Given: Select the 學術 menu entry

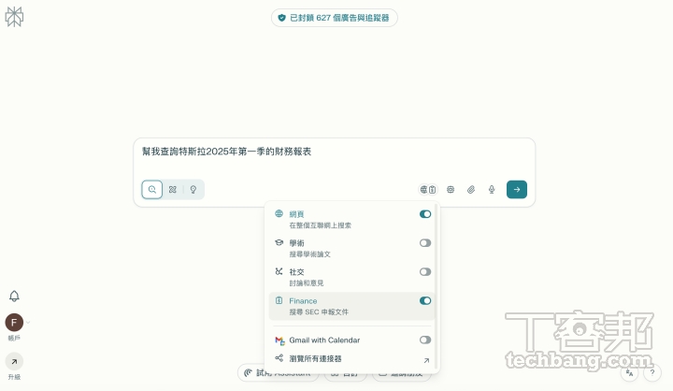Looking at the screenshot, I should pos(351,248).
